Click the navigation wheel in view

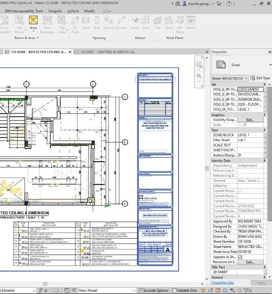point(199,65)
